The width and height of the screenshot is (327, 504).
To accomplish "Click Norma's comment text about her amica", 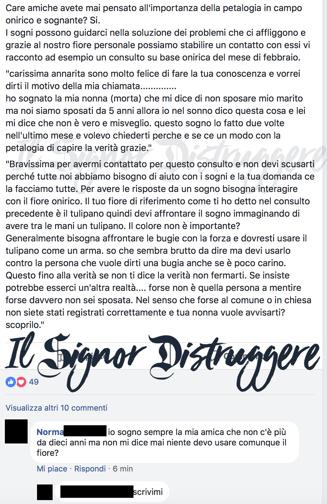I will pos(162,442).
